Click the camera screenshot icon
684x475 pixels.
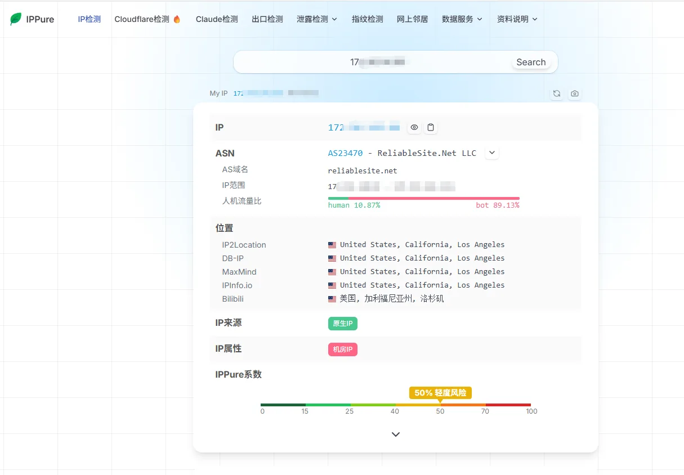pos(574,94)
